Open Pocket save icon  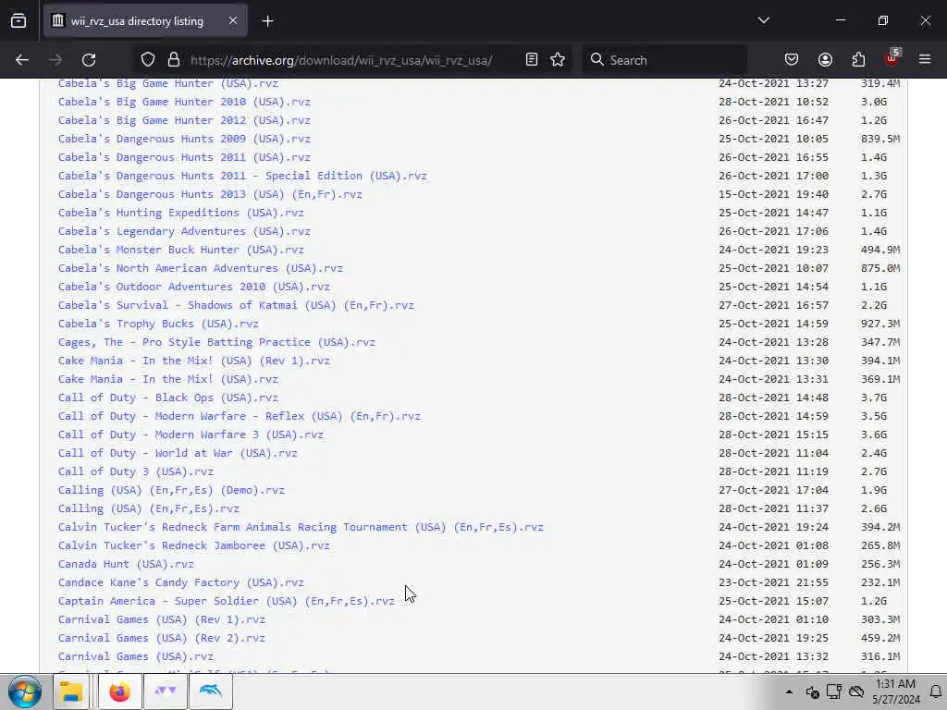(x=792, y=60)
